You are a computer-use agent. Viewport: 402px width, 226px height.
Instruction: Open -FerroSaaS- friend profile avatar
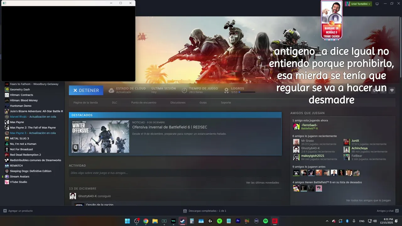click(296, 126)
